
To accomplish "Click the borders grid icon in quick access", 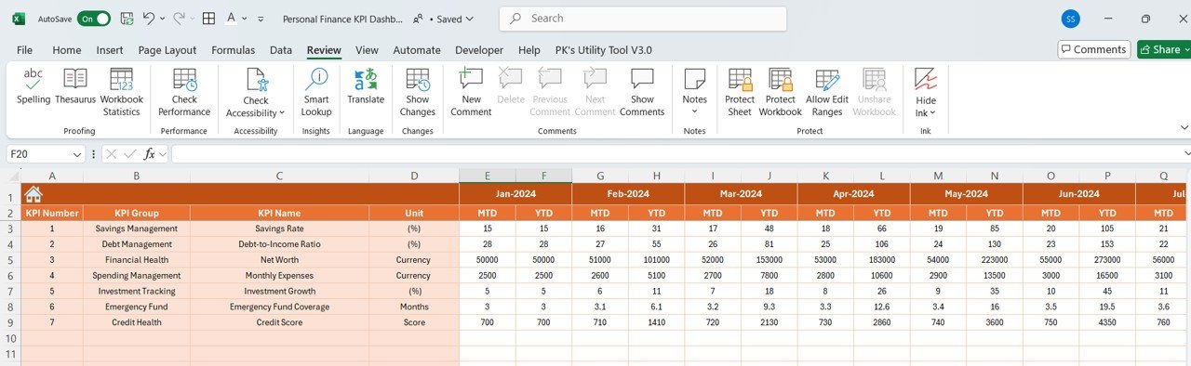I will click(209, 18).
